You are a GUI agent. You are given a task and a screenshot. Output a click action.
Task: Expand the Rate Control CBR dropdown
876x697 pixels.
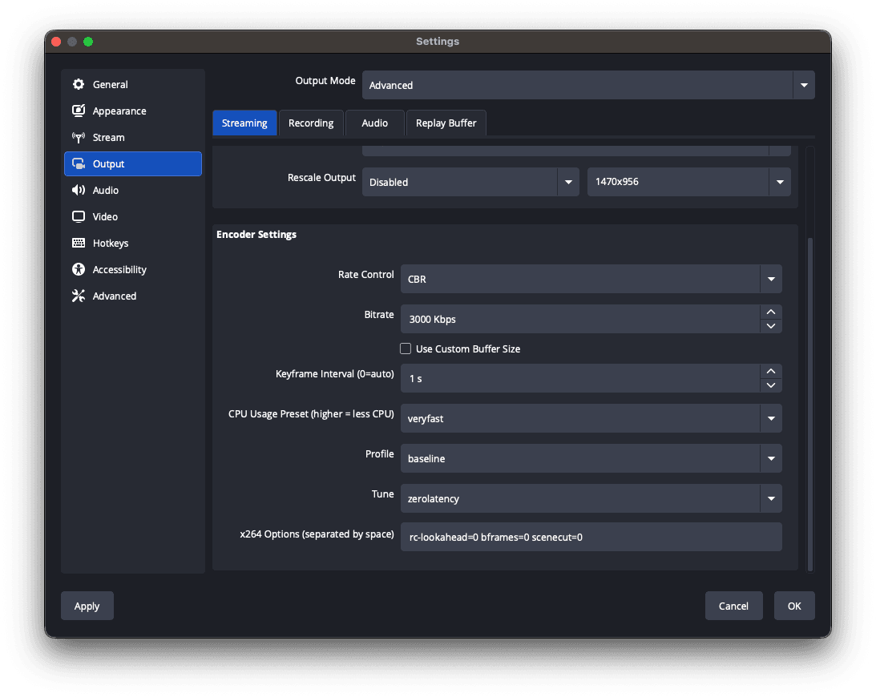point(770,279)
